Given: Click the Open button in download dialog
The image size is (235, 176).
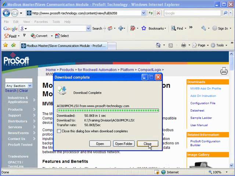Looking at the screenshot, I should [100, 144].
